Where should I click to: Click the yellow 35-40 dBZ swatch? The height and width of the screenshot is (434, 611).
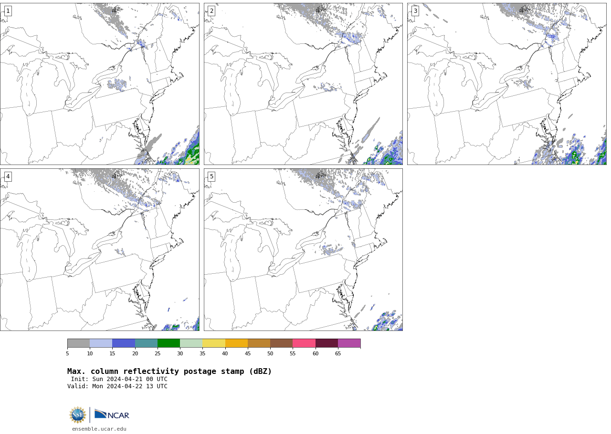click(214, 343)
